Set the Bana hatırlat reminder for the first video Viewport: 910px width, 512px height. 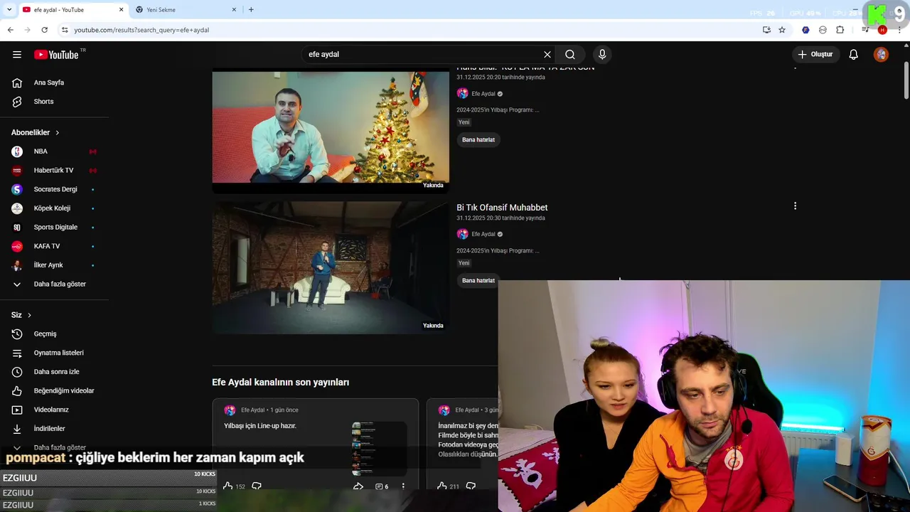coord(478,140)
